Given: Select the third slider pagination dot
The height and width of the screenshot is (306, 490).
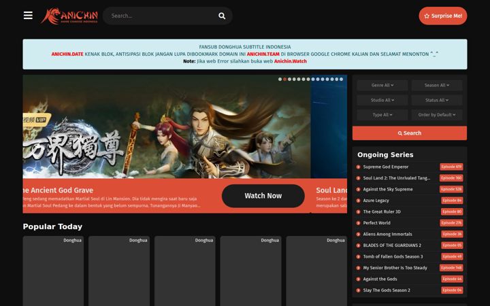Looking at the screenshot, I should [289, 80].
